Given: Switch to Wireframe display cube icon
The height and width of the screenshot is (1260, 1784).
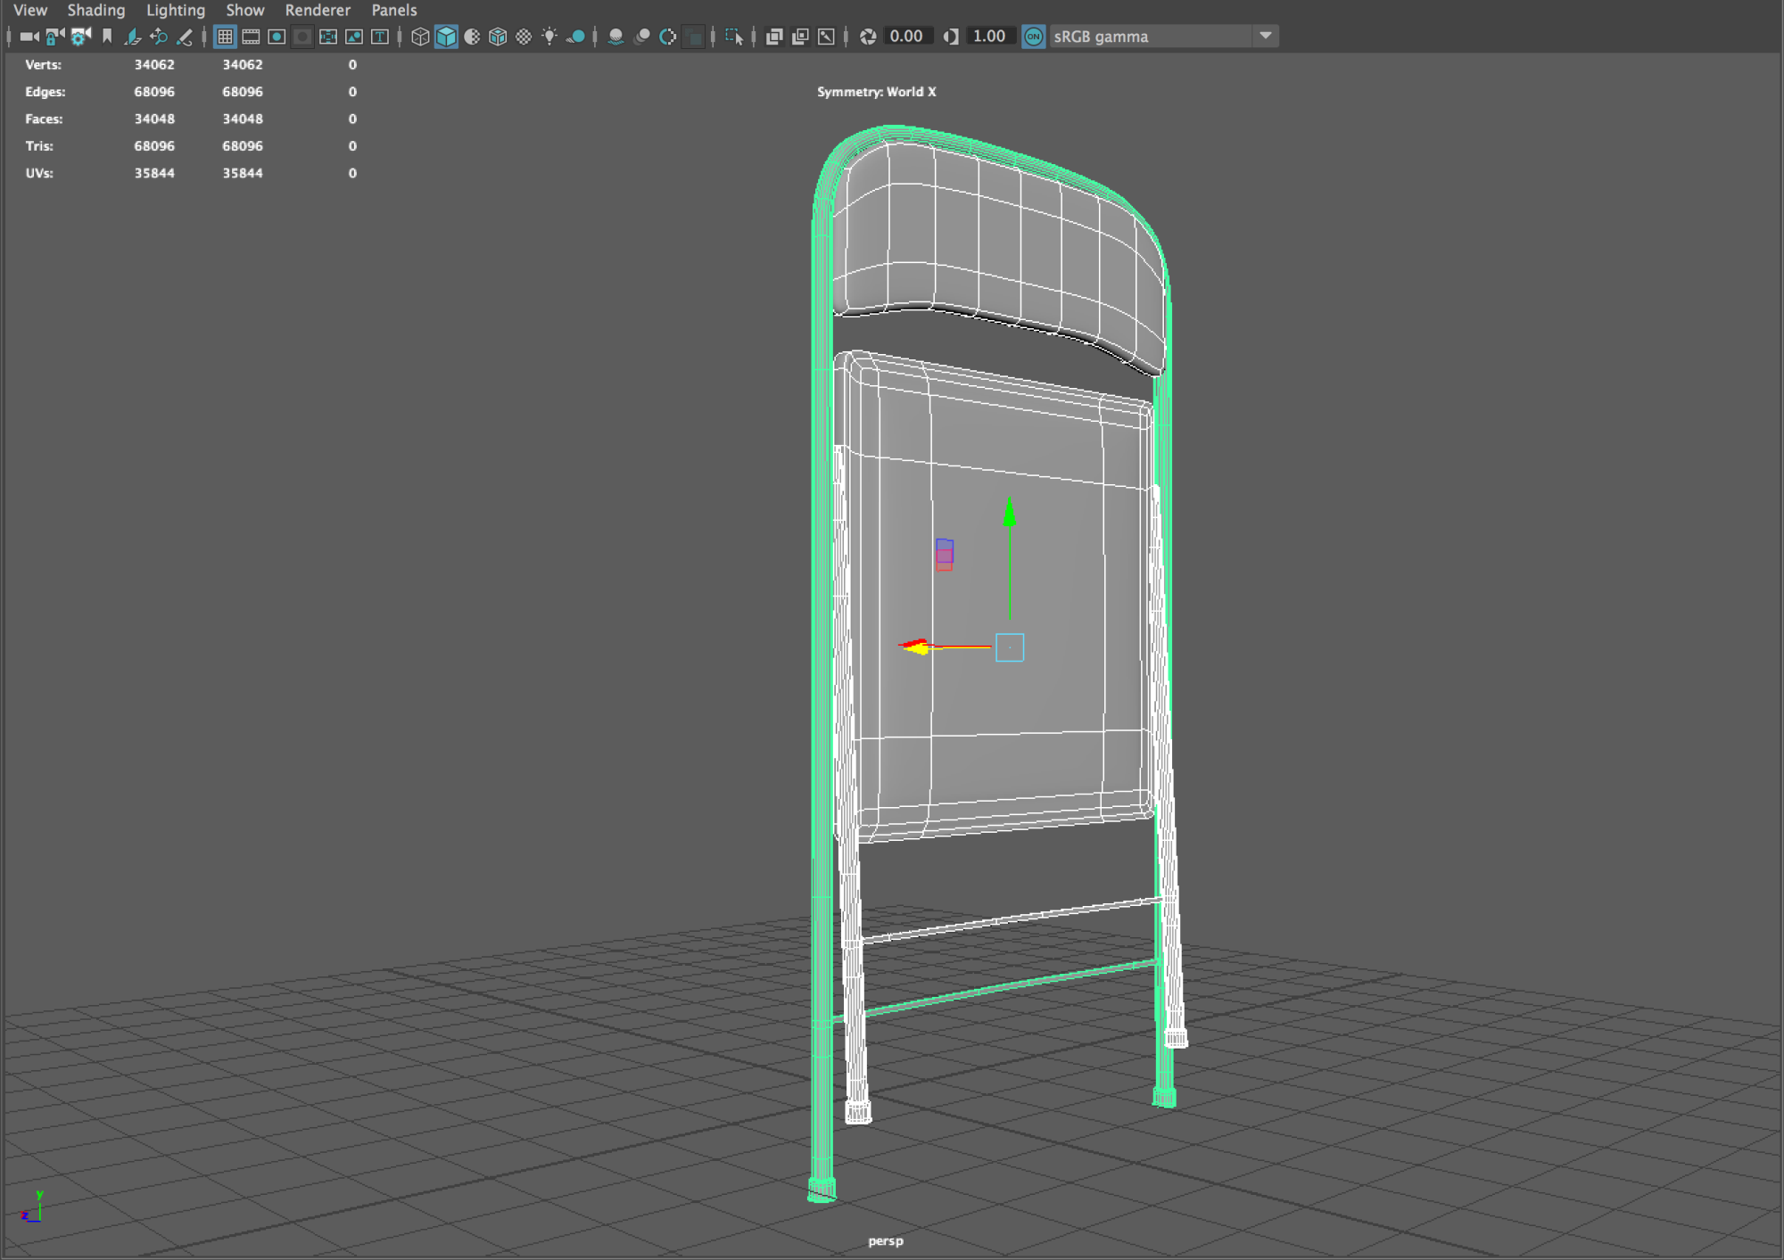Looking at the screenshot, I should 420,37.
